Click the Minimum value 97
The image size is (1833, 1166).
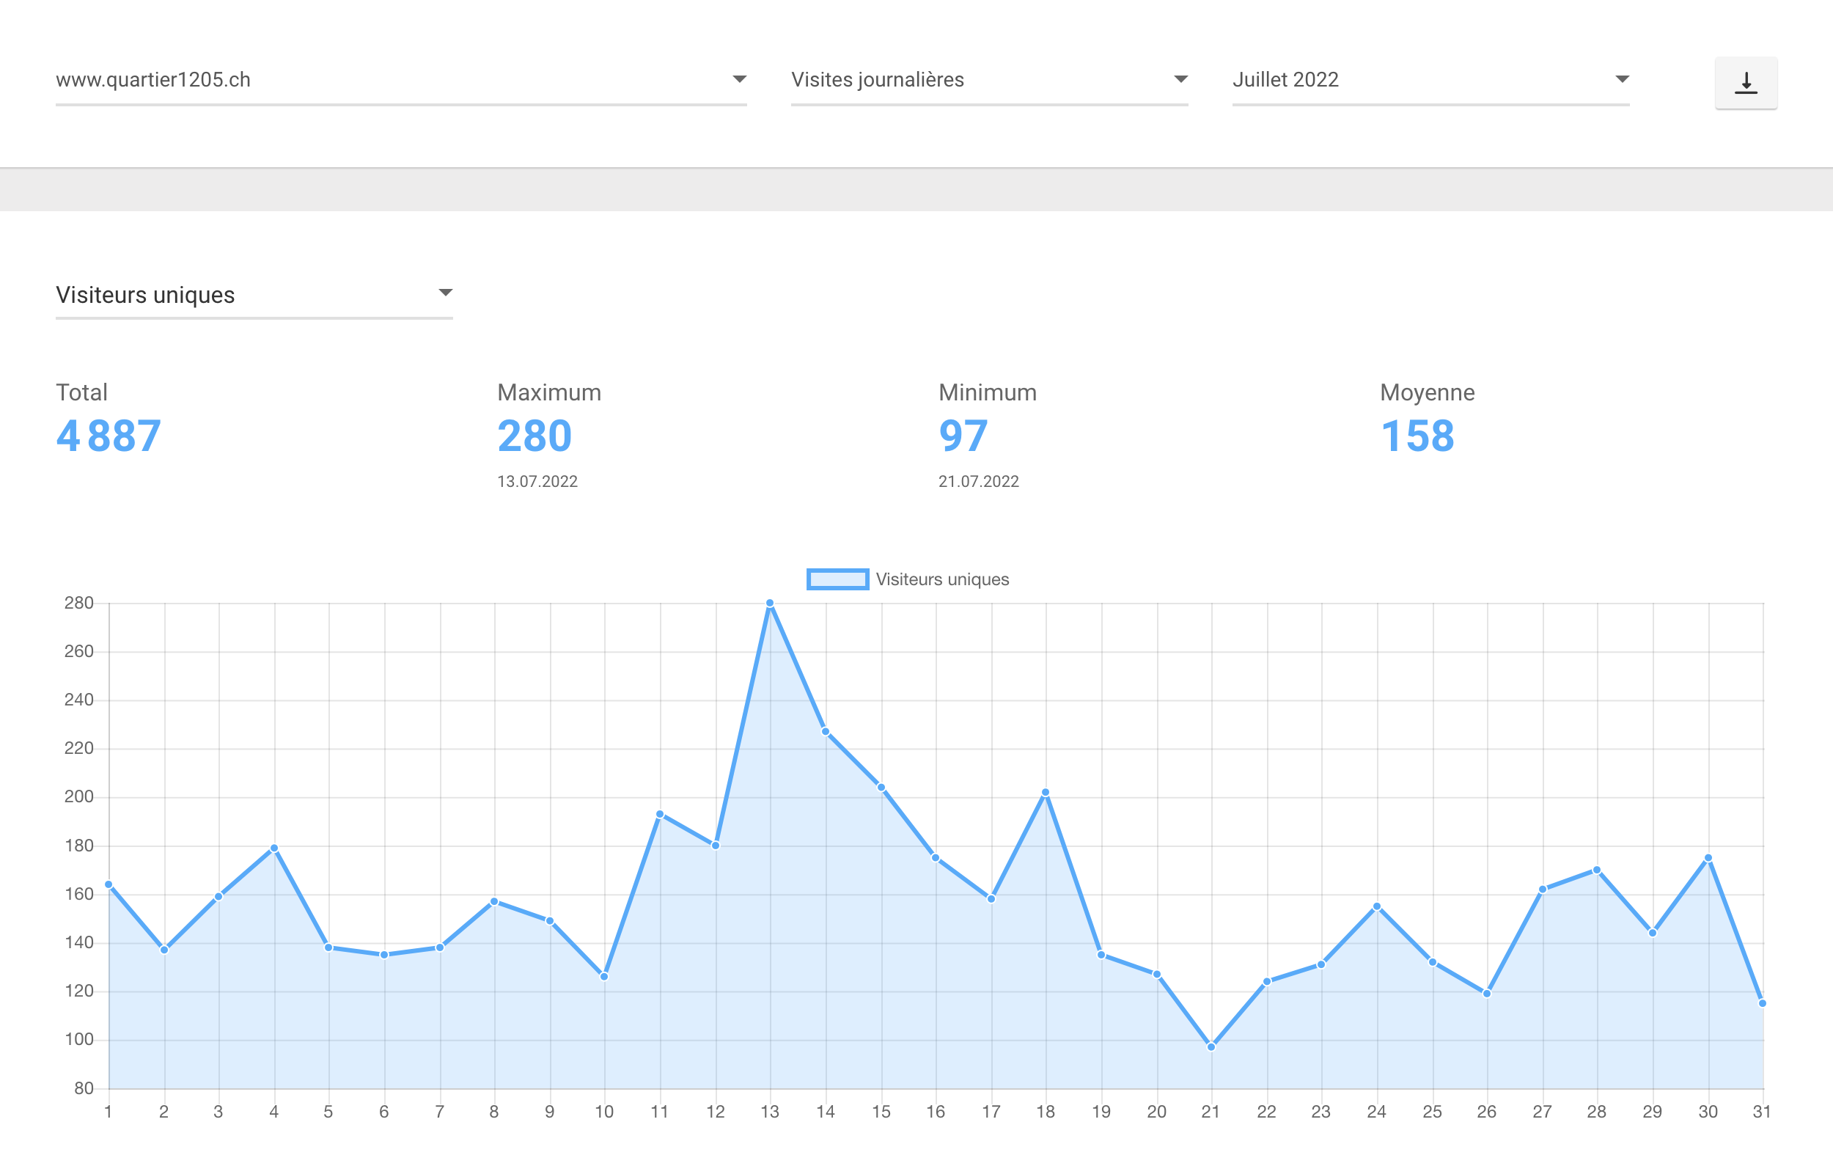pos(963,436)
